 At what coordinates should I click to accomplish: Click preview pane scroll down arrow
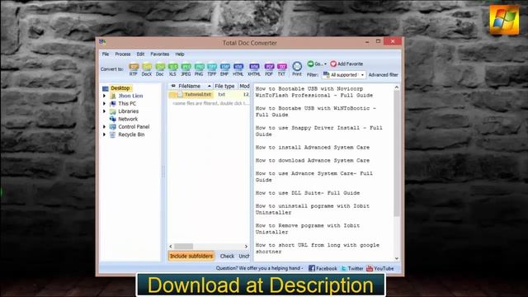(397, 258)
